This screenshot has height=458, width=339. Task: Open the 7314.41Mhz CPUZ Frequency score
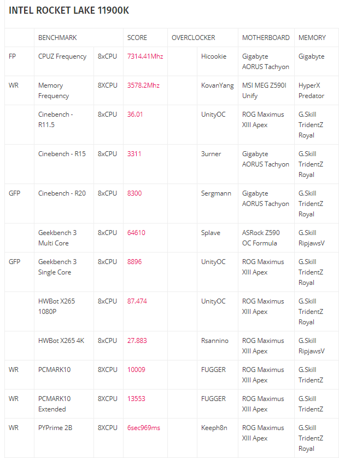(x=145, y=56)
